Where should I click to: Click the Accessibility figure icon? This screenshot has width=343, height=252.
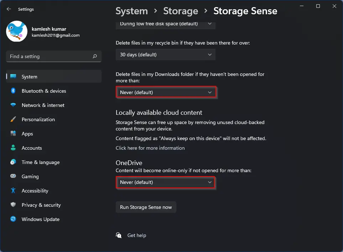(13, 190)
